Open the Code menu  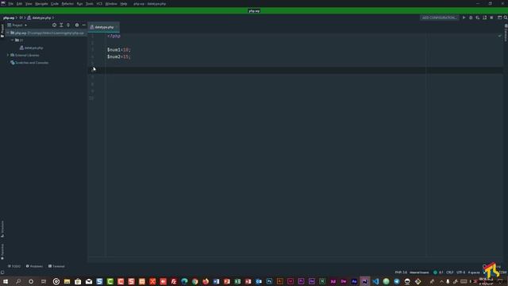click(55, 4)
